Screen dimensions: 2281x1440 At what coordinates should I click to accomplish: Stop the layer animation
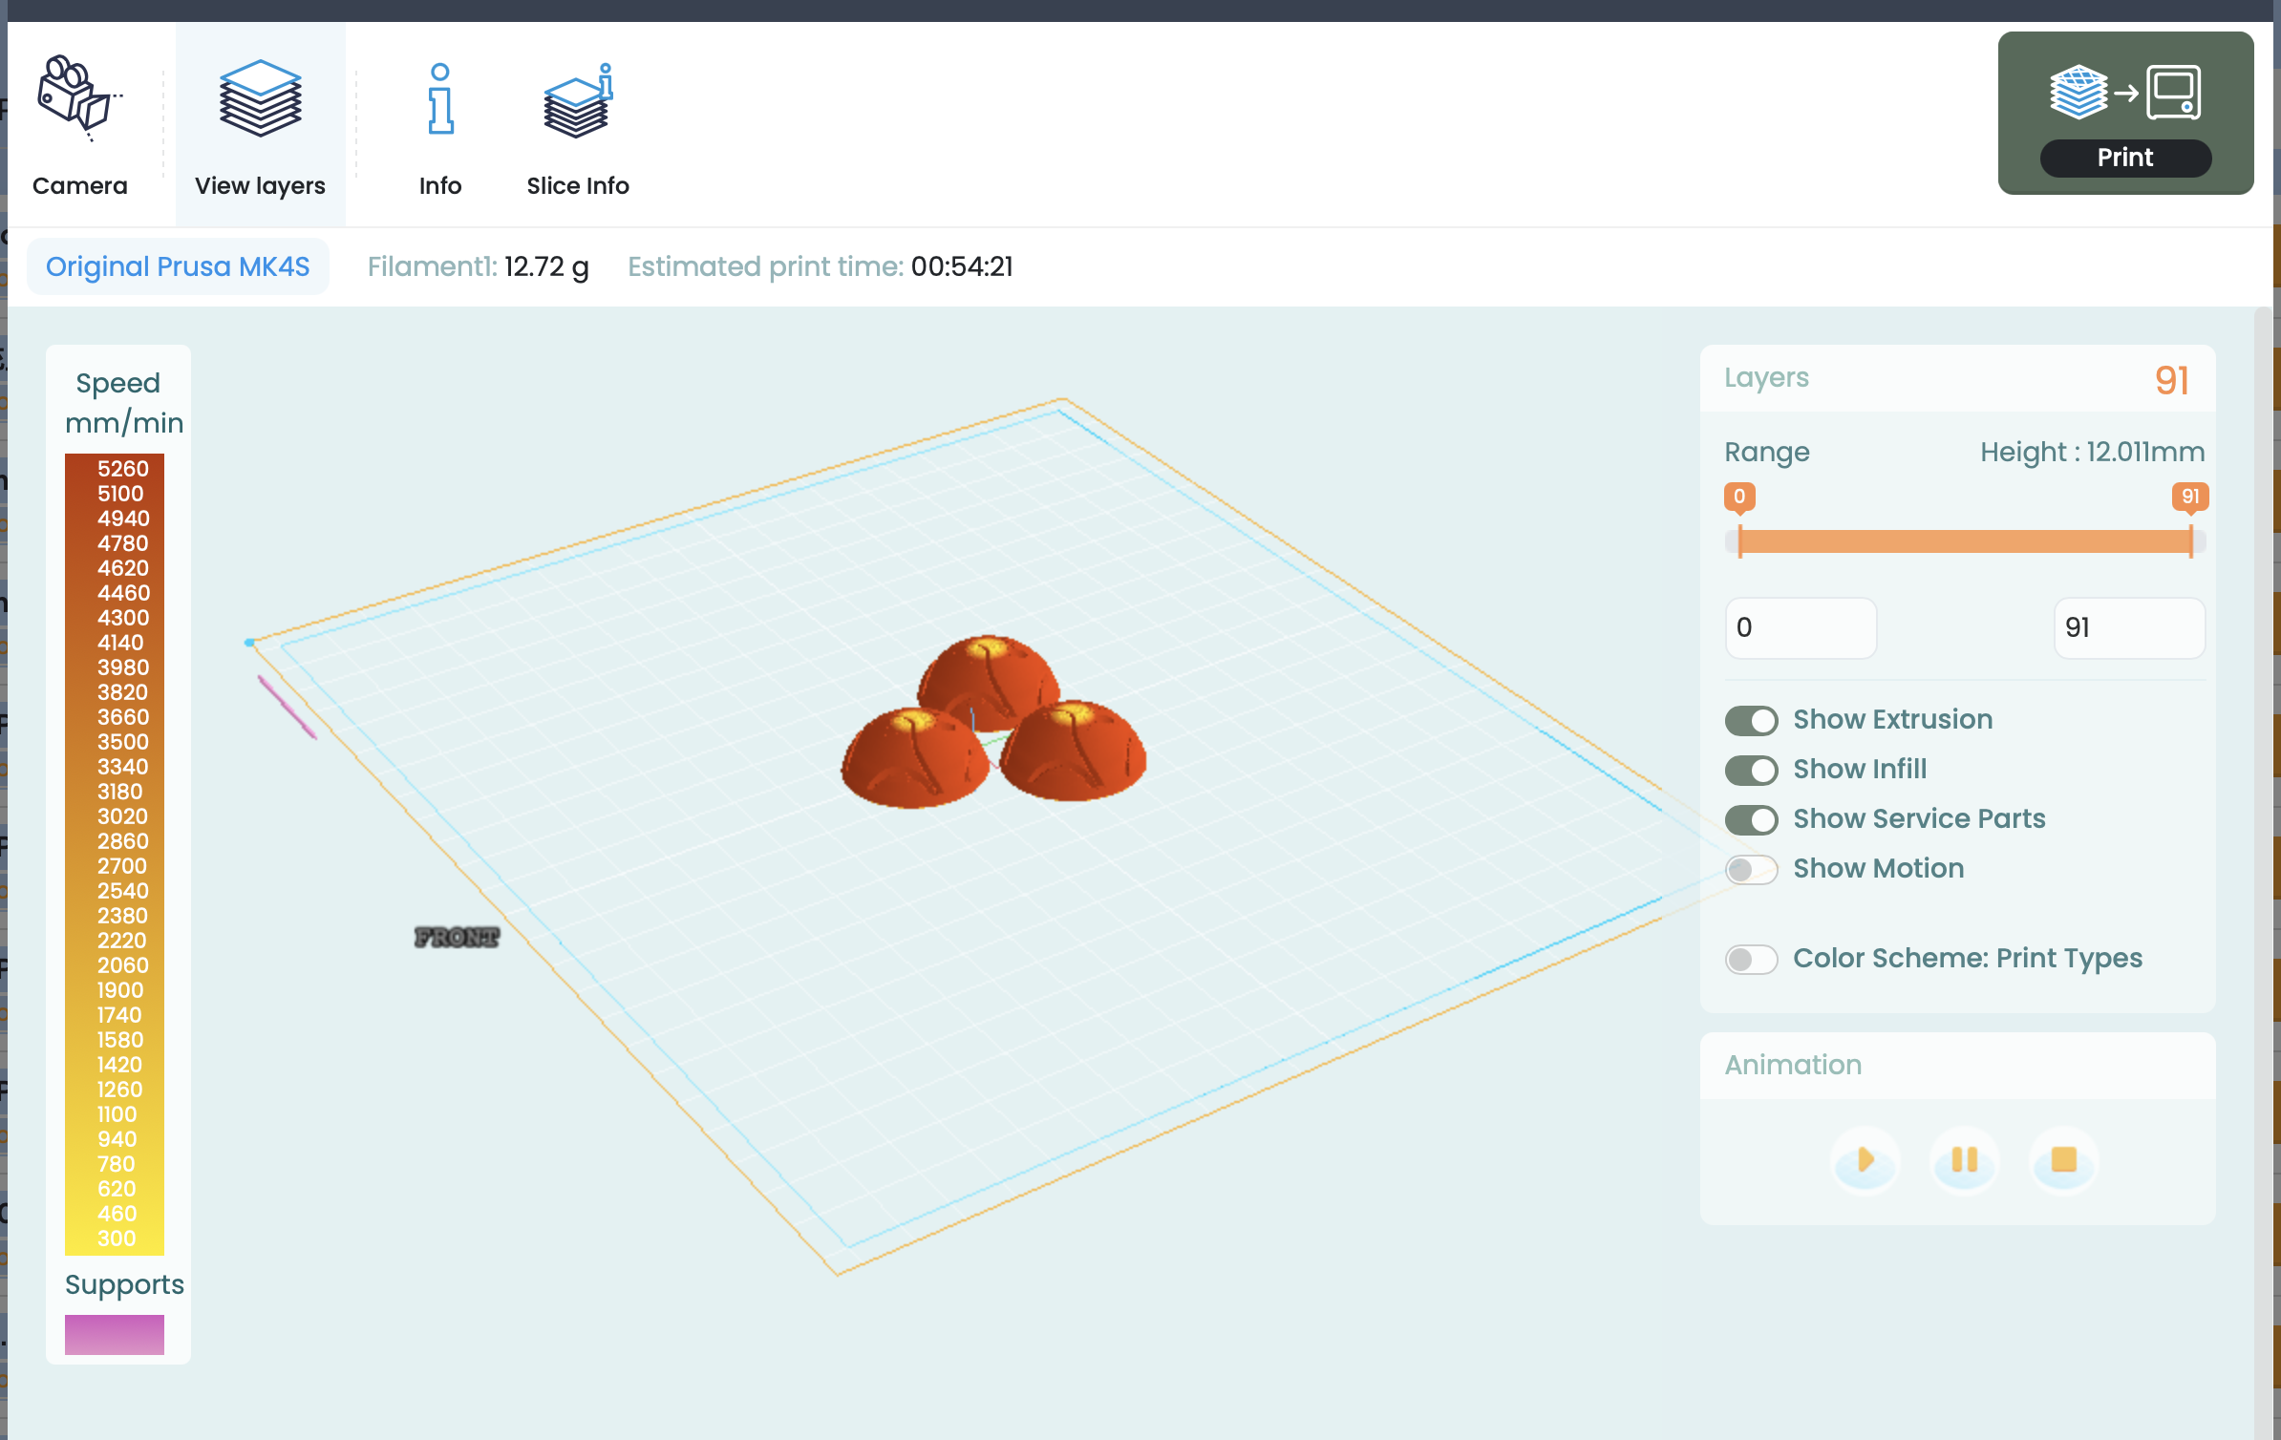click(x=2064, y=1160)
